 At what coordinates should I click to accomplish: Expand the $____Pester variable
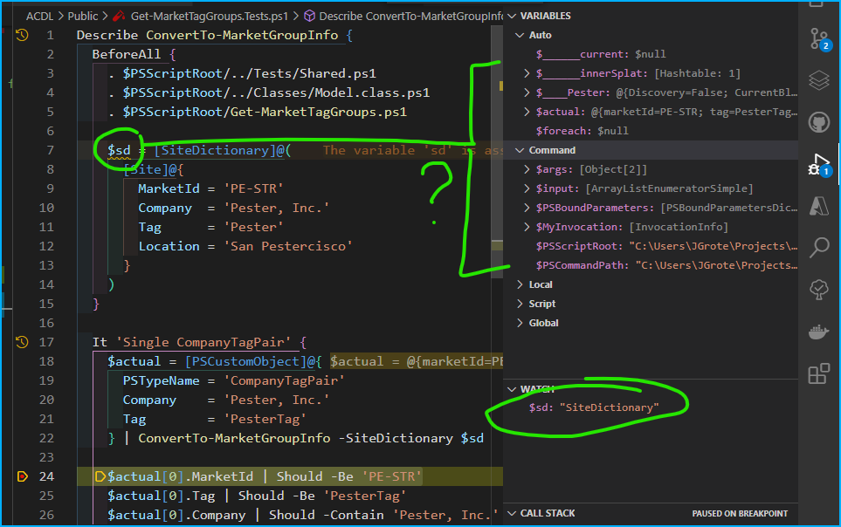526,92
